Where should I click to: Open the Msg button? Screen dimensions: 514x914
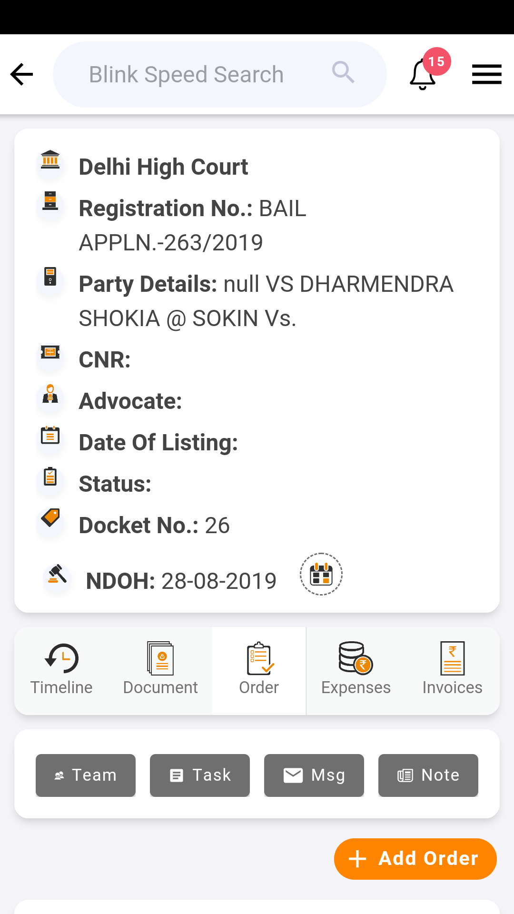point(314,775)
